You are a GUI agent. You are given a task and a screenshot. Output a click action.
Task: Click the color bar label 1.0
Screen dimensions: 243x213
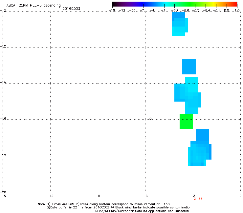237,10
